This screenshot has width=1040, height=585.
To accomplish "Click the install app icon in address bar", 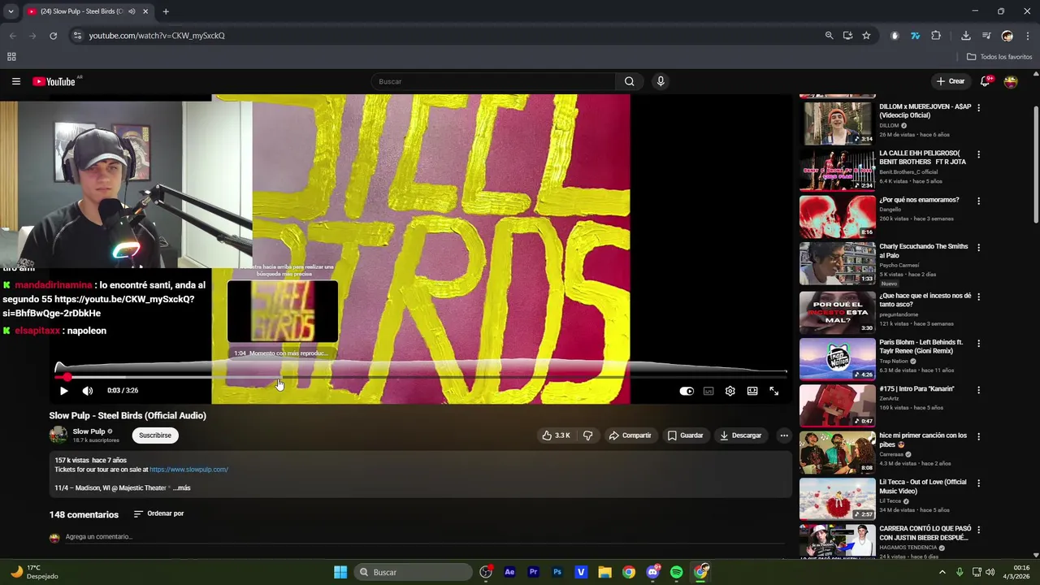I will tap(847, 36).
